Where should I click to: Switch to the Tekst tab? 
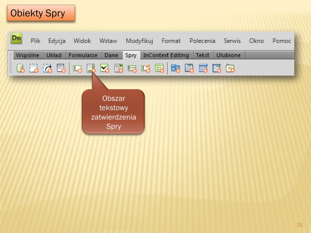tap(203, 55)
